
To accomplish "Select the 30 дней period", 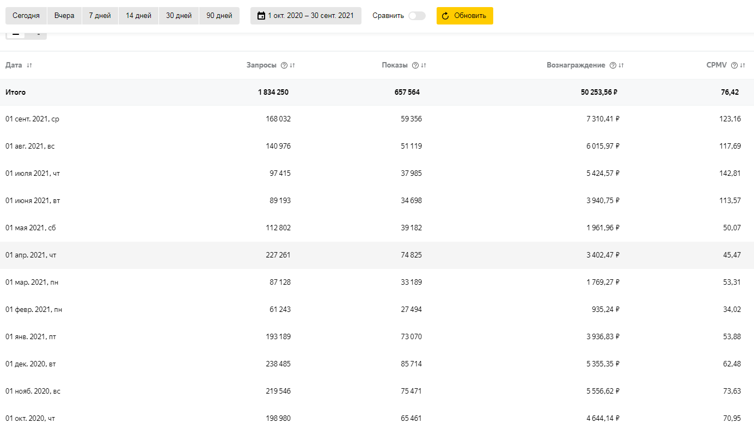I will 179,16.
